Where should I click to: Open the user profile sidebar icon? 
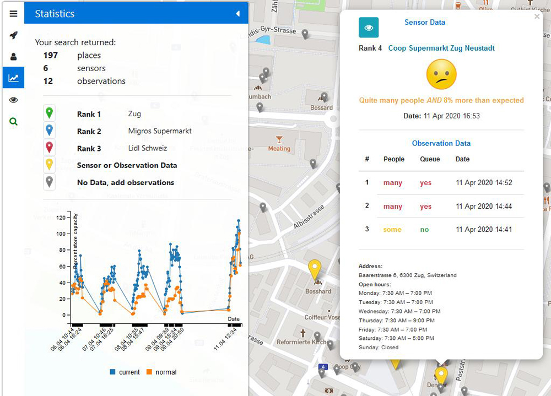click(x=13, y=57)
